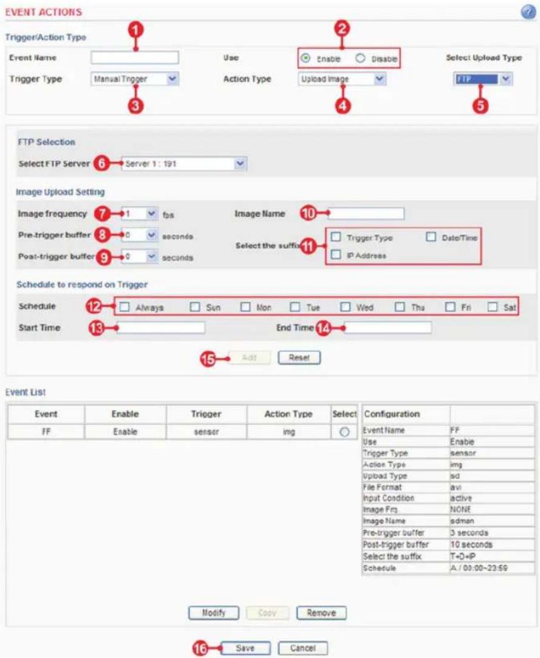
Task: Click the img cell in Event List
Action: point(289,432)
